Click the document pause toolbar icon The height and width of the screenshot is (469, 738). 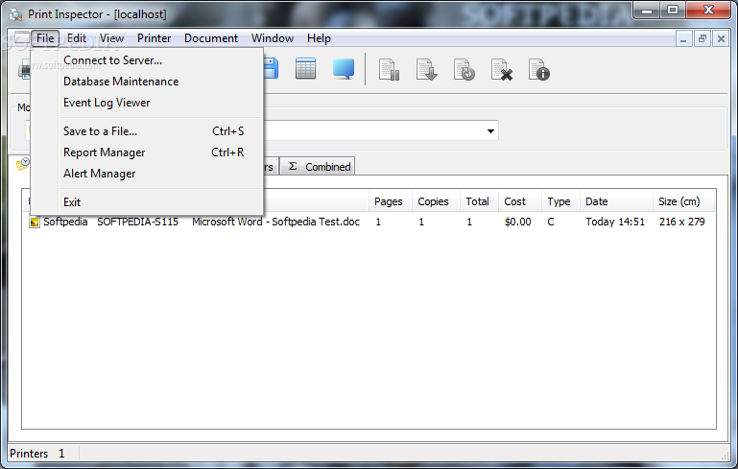(x=390, y=70)
